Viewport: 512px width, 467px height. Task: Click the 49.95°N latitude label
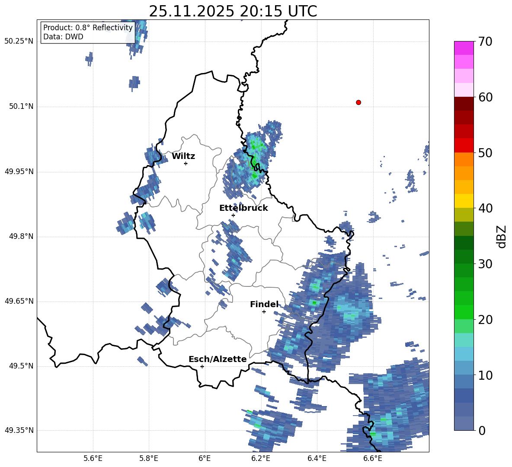(x=19, y=172)
